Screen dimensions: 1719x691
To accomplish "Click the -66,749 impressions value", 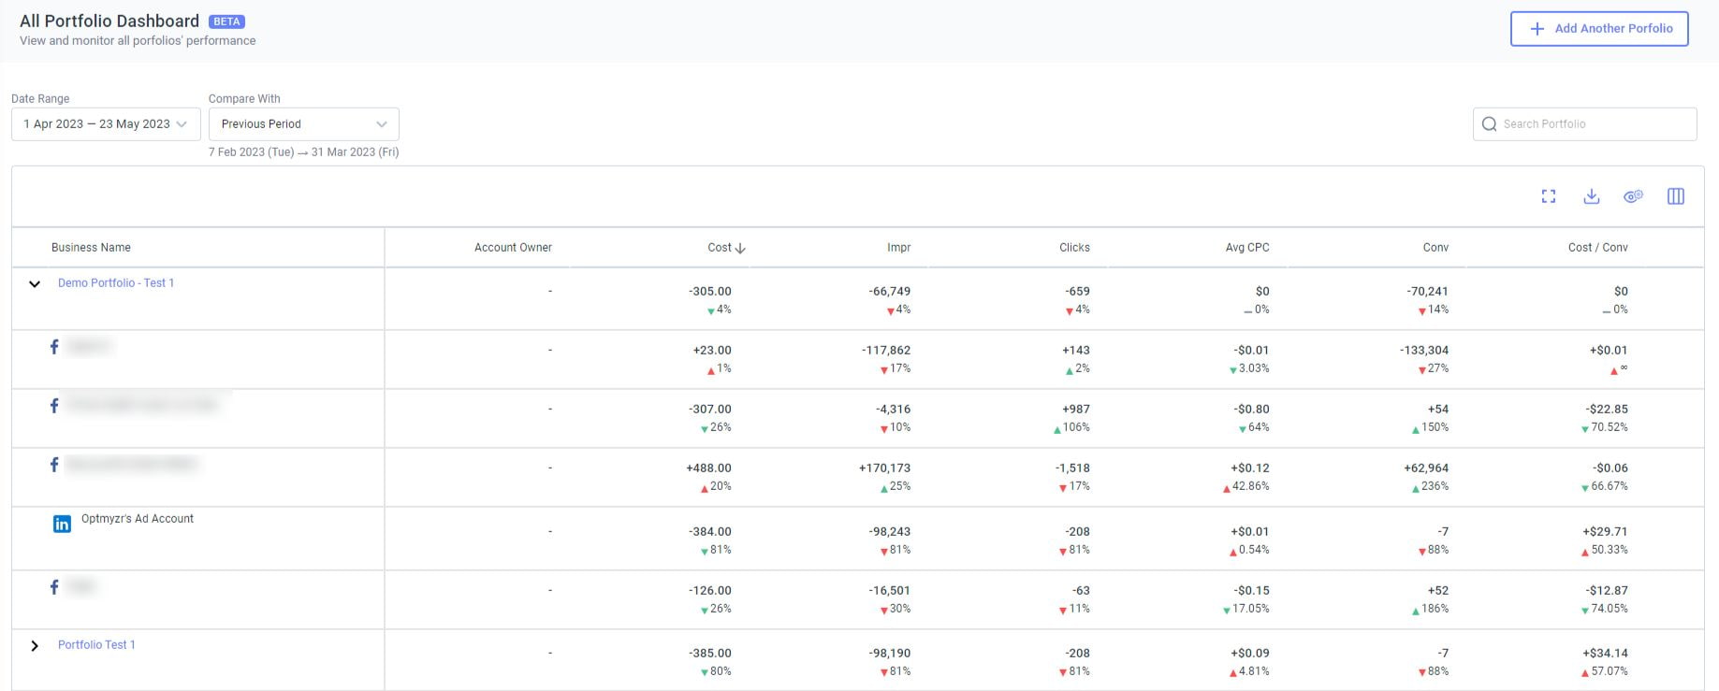I will coord(889,292).
